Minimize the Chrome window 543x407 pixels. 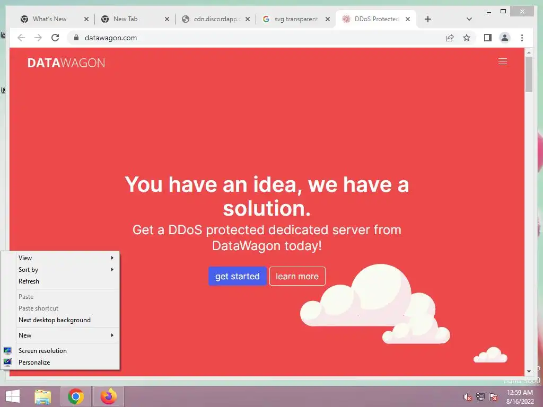click(489, 12)
